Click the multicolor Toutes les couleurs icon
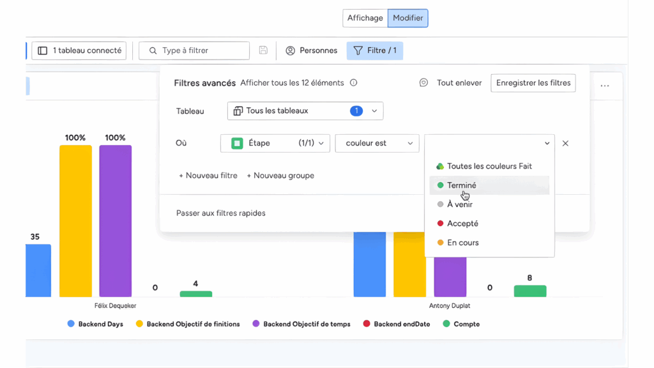The width and height of the screenshot is (654, 368). [440, 166]
